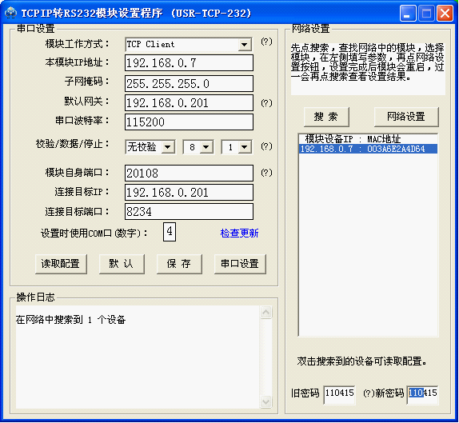The height and width of the screenshot is (423, 459).
Task: Click the 旧密码 password field
Action: tap(340, 394)
